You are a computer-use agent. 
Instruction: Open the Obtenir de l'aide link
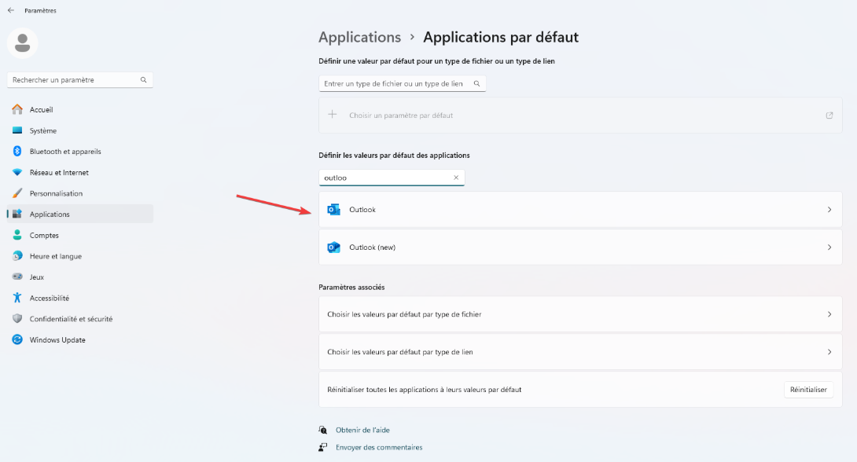(362, 430)
